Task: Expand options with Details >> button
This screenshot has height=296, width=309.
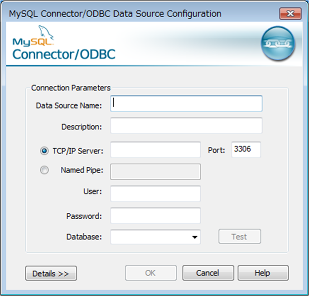Action: click(x=51, y=273)
